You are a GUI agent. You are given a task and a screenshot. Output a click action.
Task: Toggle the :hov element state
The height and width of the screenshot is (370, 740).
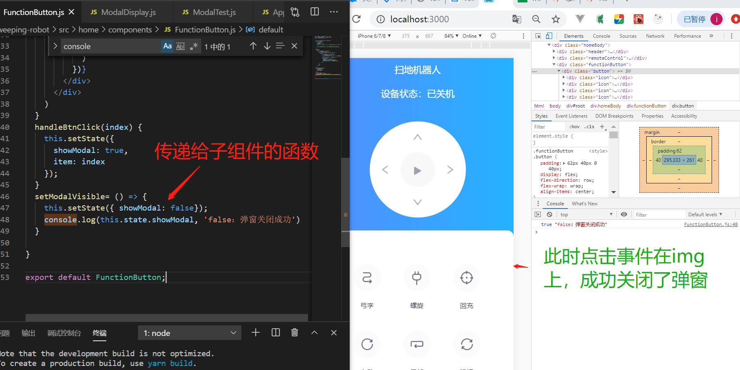click(574, 127)
